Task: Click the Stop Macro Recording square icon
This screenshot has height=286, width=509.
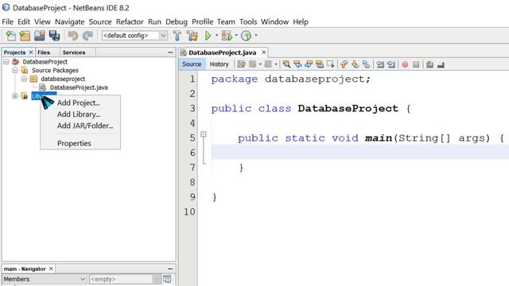Action: coord(416,64)
